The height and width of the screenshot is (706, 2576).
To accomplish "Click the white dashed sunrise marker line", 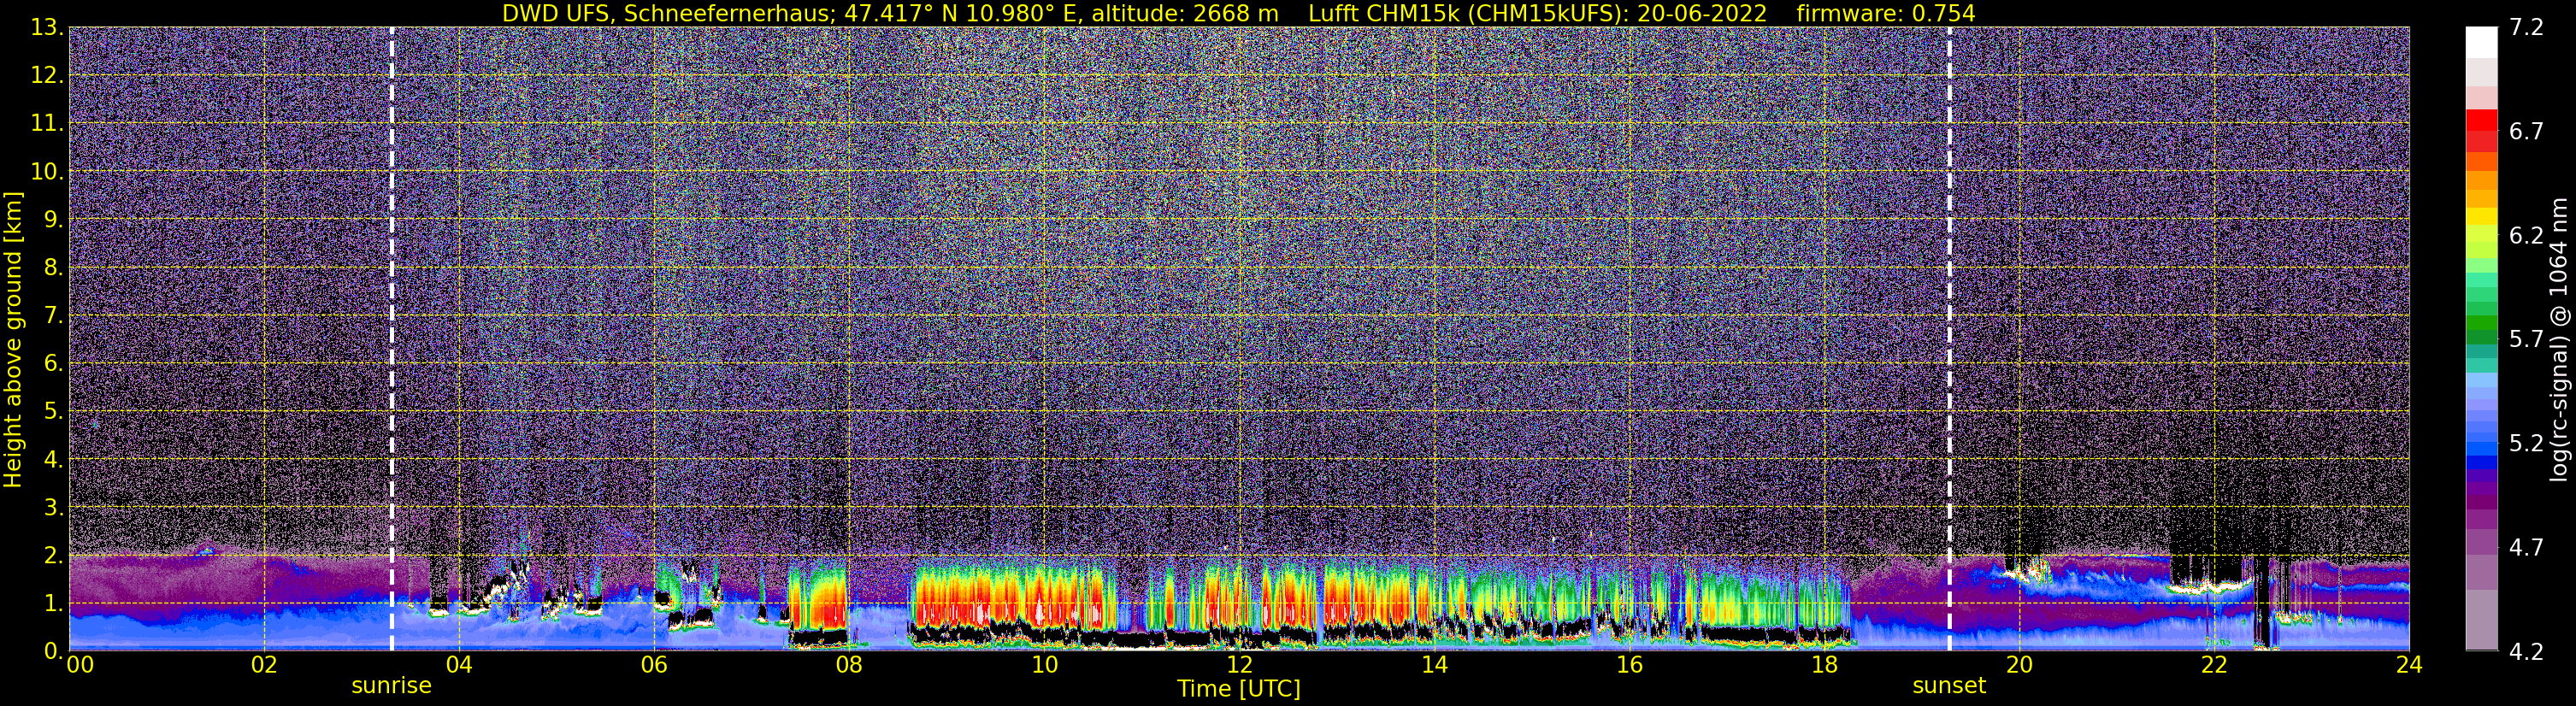I will pos(391,339).
